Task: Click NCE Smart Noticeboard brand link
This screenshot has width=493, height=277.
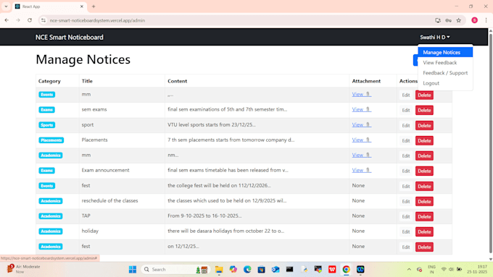Action: tap(69, 38)
